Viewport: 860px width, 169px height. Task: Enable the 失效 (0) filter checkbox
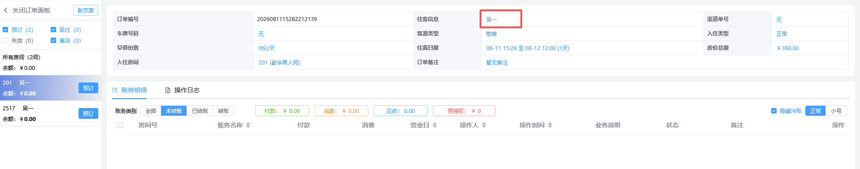click(x=5, y=40)
